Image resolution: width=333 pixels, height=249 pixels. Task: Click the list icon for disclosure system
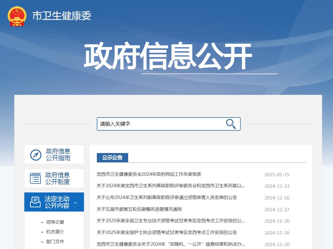pos(36,178)
